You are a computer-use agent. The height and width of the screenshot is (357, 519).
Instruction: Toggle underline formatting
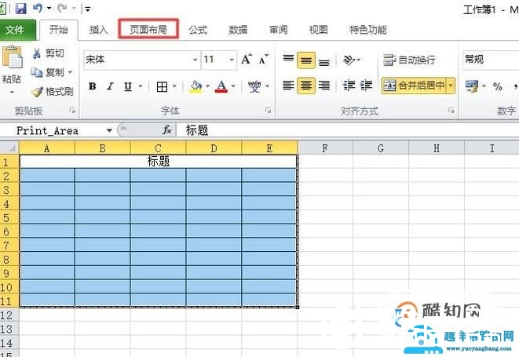pos(128,86)
